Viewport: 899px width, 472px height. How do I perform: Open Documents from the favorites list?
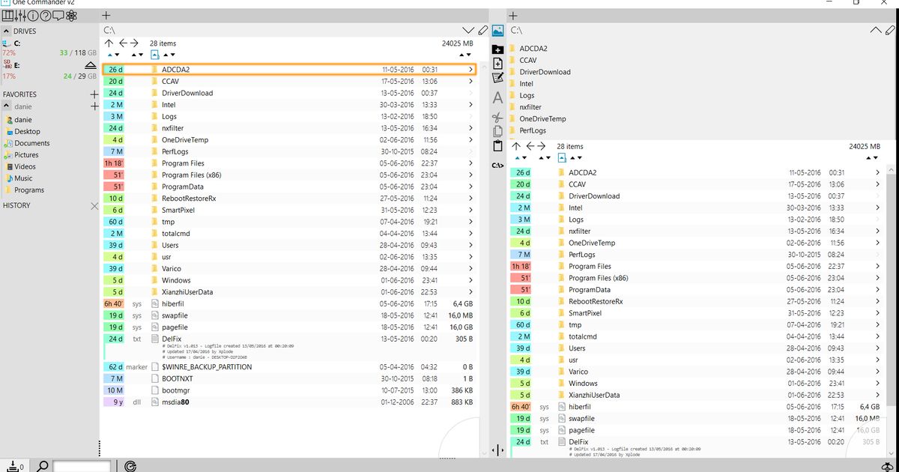pos(32,143)
